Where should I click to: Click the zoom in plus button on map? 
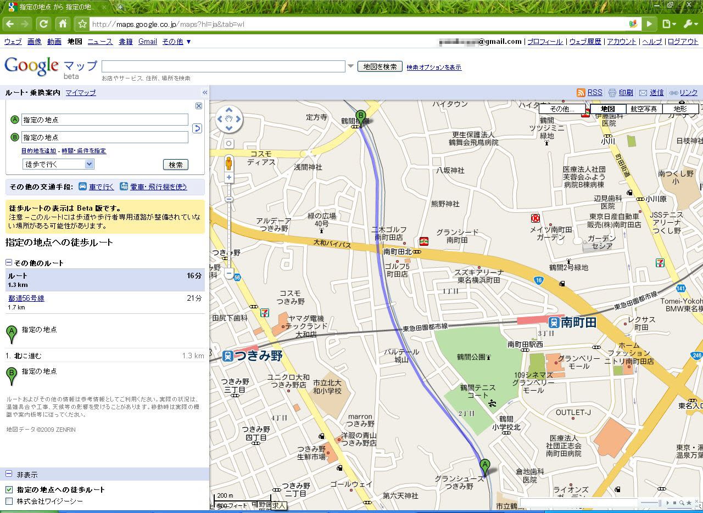(229, 178)
